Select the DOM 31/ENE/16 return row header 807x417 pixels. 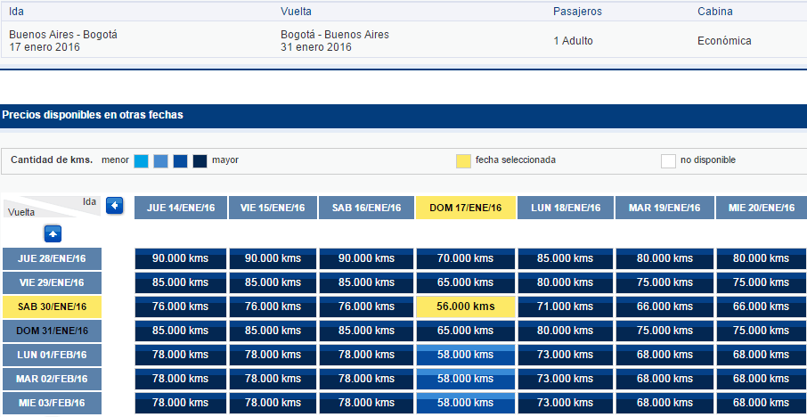pyautogui.click(x=52, y=331)
